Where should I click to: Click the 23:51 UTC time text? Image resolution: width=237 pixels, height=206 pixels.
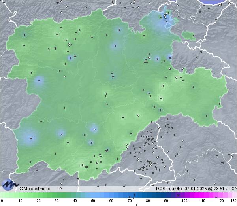[224, 189]
